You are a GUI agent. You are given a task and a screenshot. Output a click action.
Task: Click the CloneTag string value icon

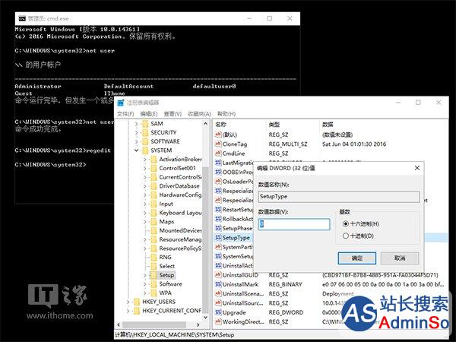pos(218,144)
